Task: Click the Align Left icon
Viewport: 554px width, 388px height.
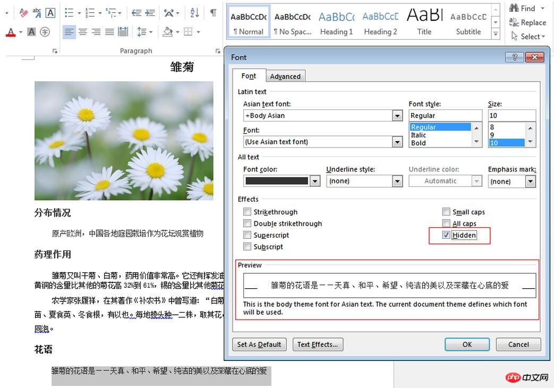Action: 69,32
